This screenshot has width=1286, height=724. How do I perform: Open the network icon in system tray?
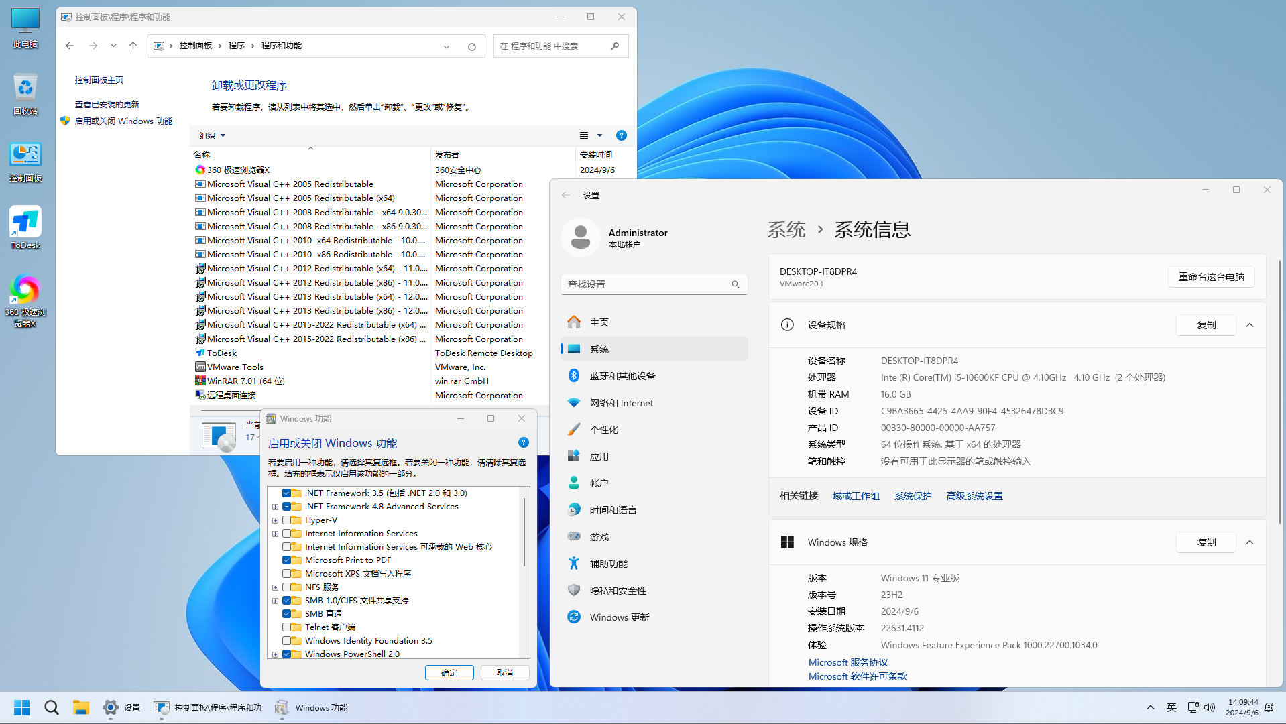tap(1193, 707)
